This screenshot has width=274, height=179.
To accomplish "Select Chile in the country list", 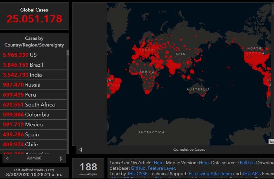I will 33,144.
